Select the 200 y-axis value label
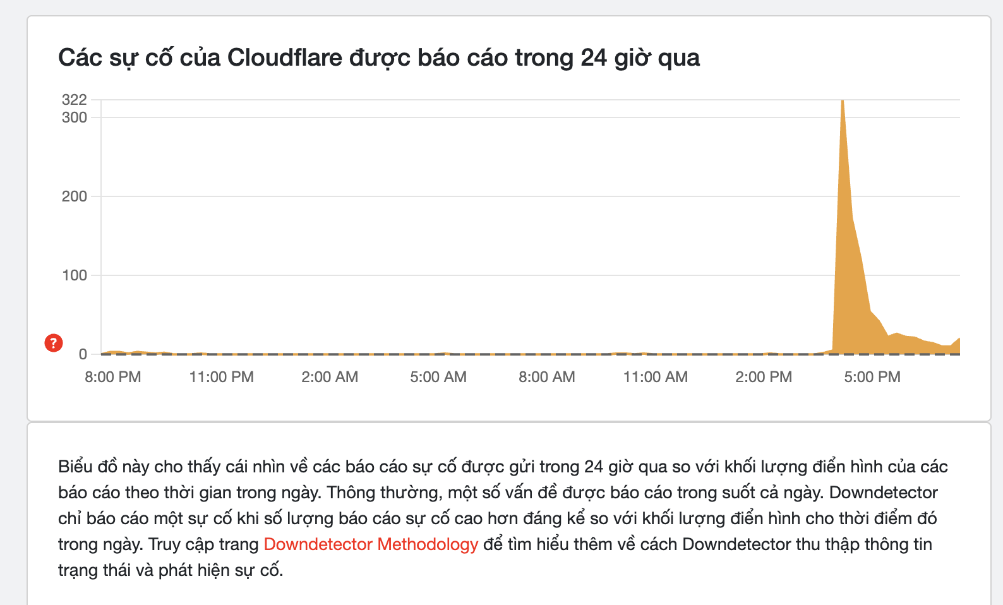This screenshot has width=1003, height=605. click(75, 196)
